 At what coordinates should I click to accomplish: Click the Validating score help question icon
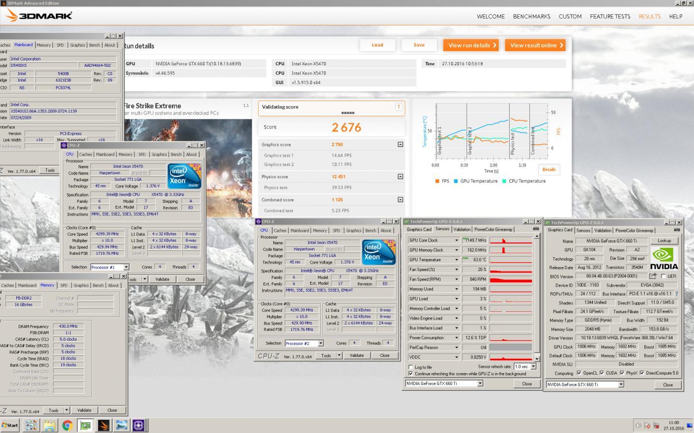point(399,107)
